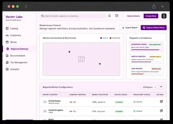The image size is (173, 124).
Task: Click the Restricted legend item
Action: (x=115, y=38)
